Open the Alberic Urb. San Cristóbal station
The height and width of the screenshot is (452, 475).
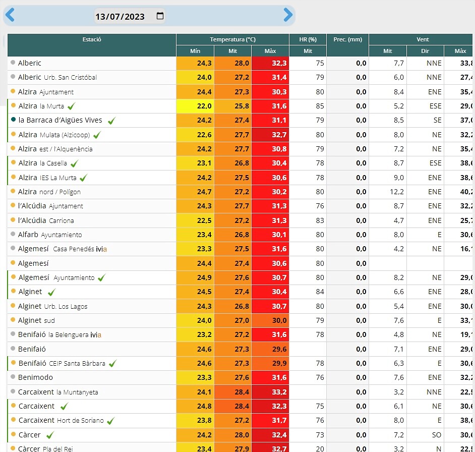(x=57, y=77)
